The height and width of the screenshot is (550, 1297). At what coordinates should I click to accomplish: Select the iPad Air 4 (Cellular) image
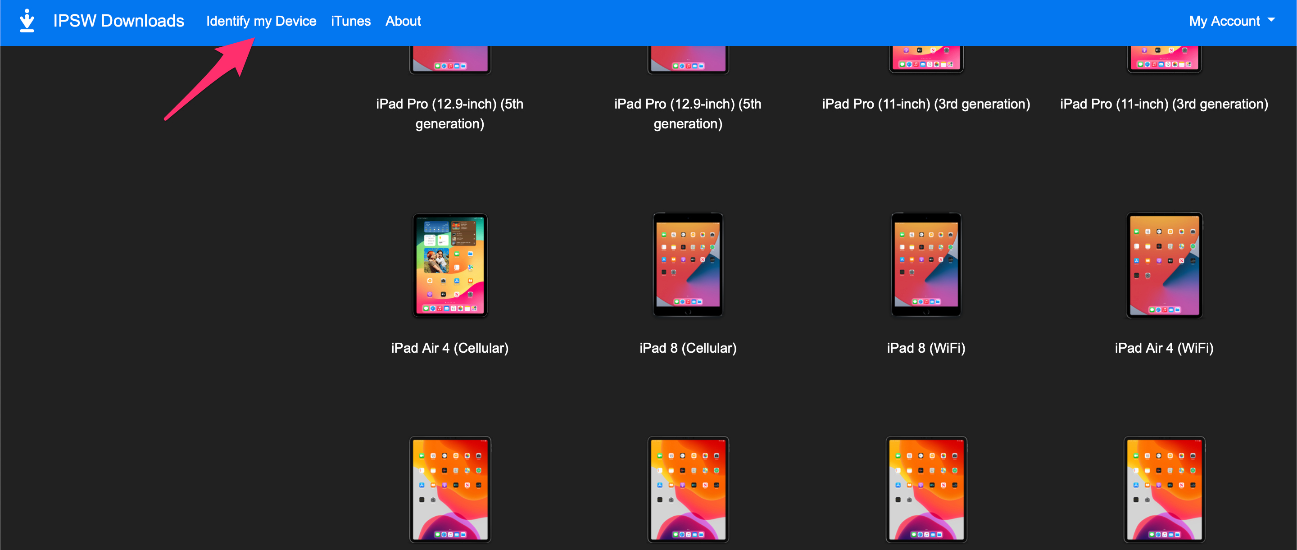coord(449,265)
